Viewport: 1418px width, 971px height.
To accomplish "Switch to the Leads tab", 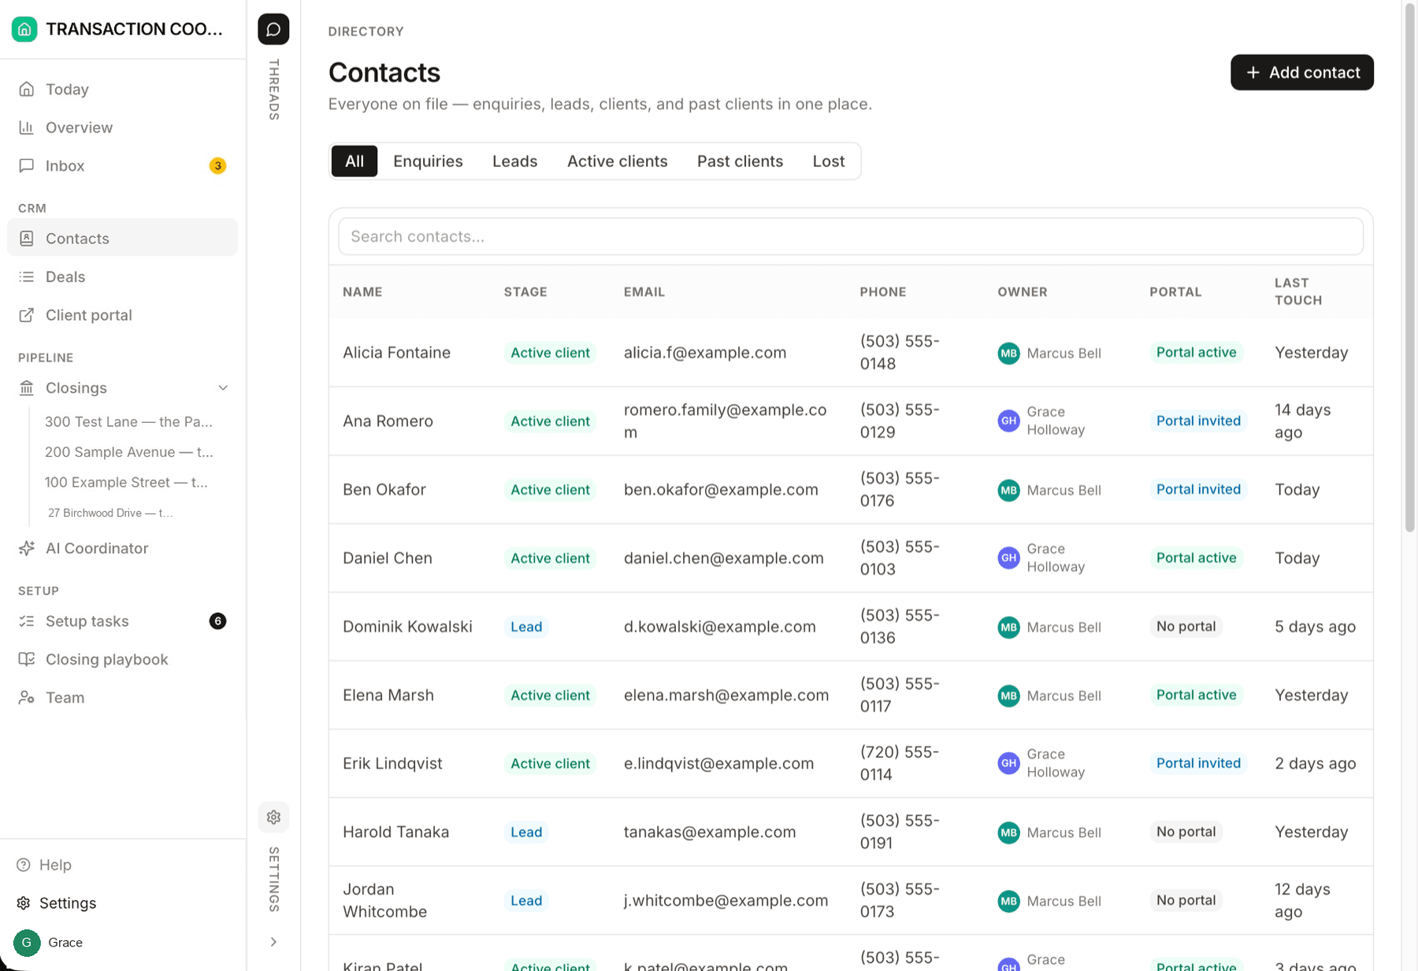I will [x=515, y=161].
